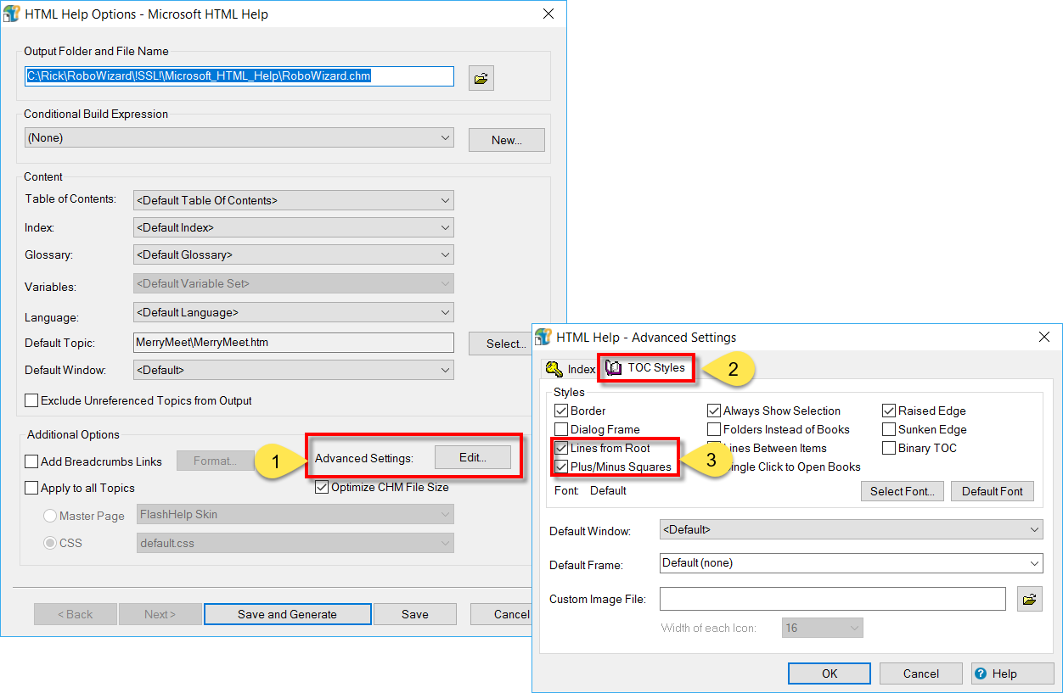Click the book icon on the TOC Styles tab
This screenshot has width=1063, height=693.
(x=613, y=368)
